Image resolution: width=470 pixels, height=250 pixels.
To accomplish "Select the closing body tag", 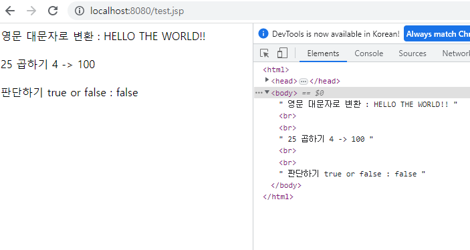I will tap(286, 186).
